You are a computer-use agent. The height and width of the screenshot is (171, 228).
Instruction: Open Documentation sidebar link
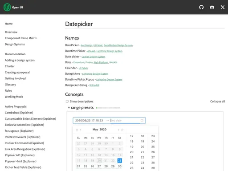click(15, 54)
